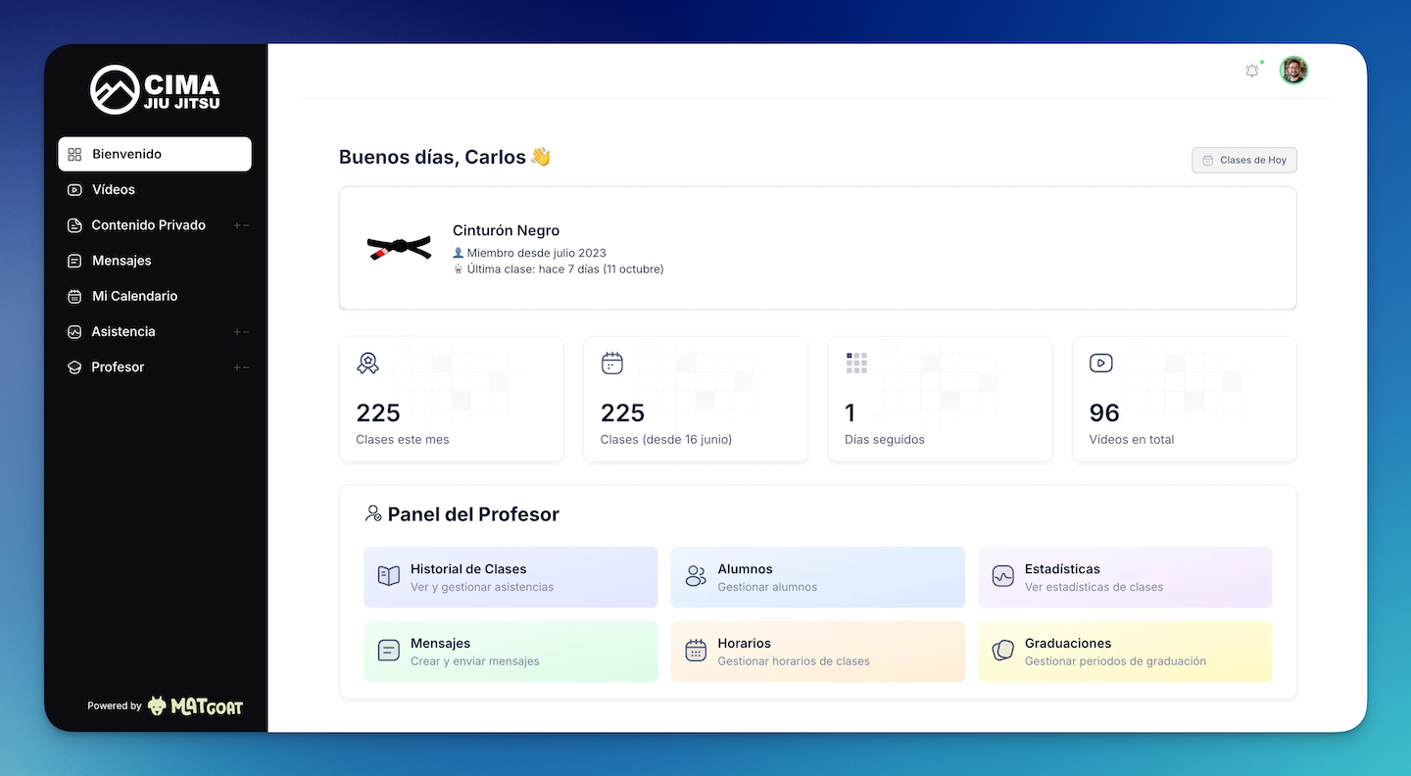
Task: Click the Horarios calendar icon
Action: tap(696, 651)
